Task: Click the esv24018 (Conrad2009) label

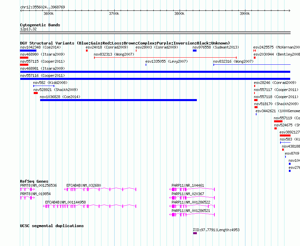Action: 107,47
